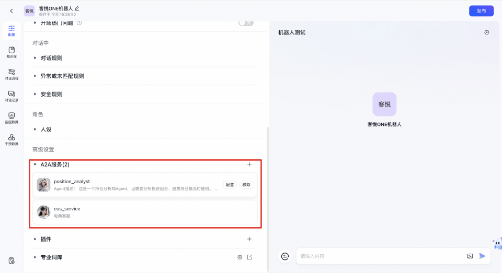Add a plugin with plus icon
Image resolution: width=502 pixels, height=273 pixels.
click(249, 239)
